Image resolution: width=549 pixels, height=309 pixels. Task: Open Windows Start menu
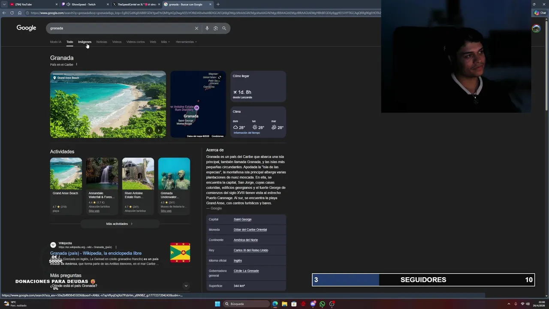coord(217,304)
